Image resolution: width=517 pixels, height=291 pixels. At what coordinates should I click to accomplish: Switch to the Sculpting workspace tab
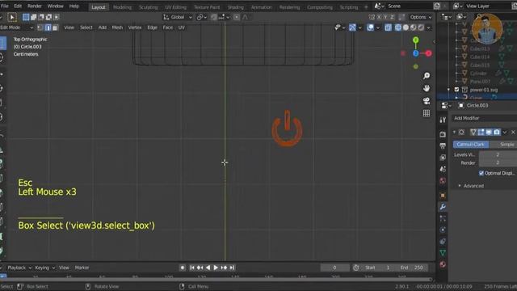click(148, 7)
